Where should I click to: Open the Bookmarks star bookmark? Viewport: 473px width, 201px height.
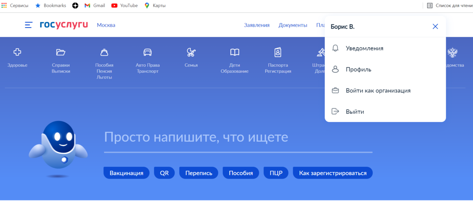click(x=50, y=5)
